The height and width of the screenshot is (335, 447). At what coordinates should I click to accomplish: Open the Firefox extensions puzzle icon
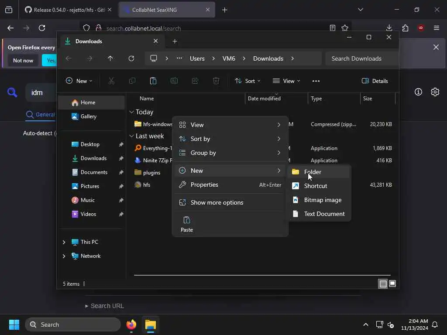pyautogui.click(x=405, y=27)
